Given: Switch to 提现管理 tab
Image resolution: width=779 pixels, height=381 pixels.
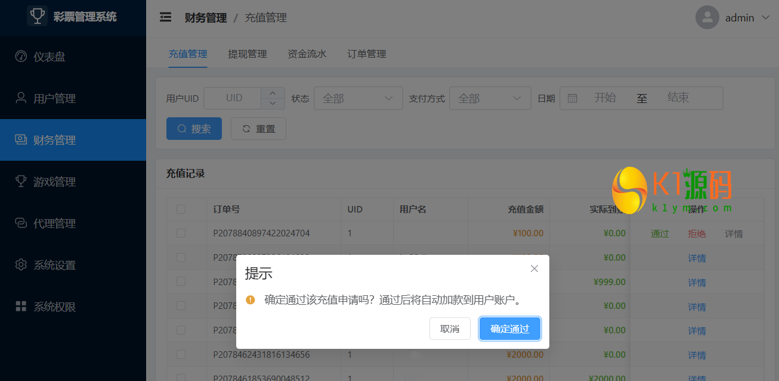Looking at the screenshot, I should pyautogui.click(x=248, y=54).
